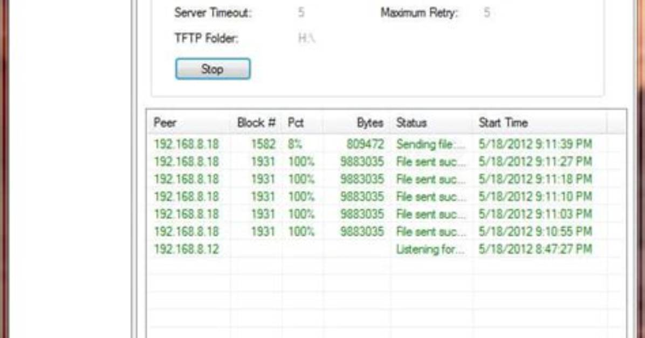
Task: Select the transfer started 9:11:39 PM
Action: 386,144
